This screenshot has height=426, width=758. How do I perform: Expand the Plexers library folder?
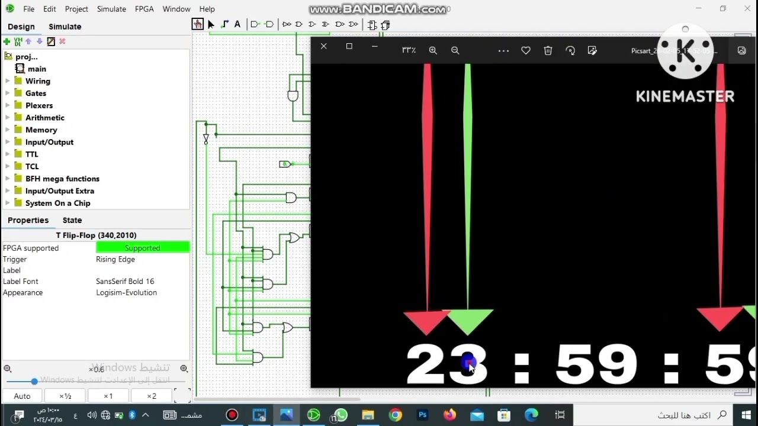(7, 105)
